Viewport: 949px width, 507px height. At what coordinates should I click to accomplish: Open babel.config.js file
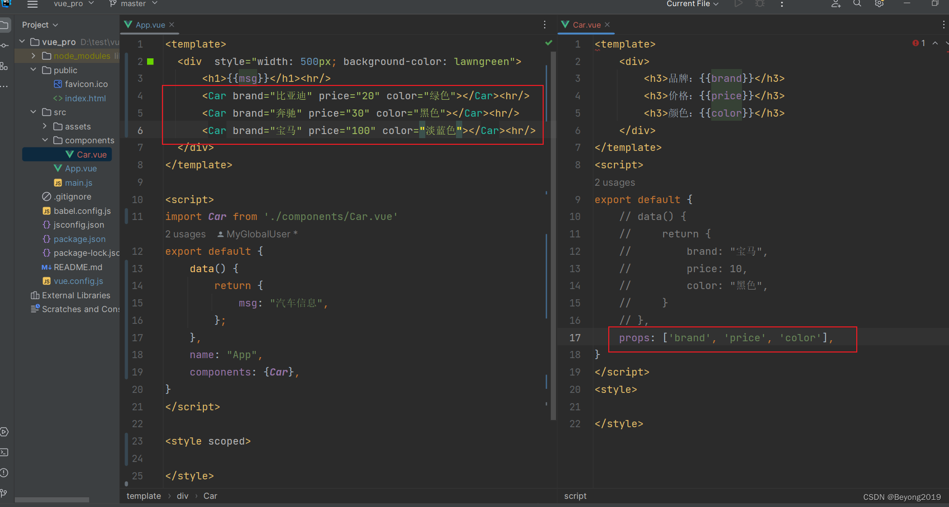[76, 211]
